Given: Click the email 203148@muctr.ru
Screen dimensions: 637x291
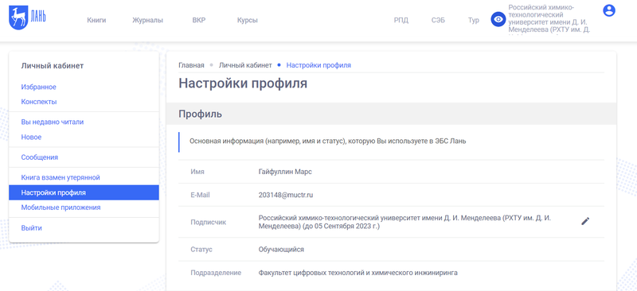Looking at the screenshot, I should 286,195.
